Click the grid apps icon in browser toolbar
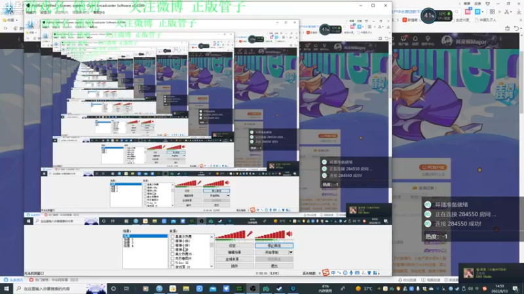This screenshot has width=524, height=294. tap(493, 12)
